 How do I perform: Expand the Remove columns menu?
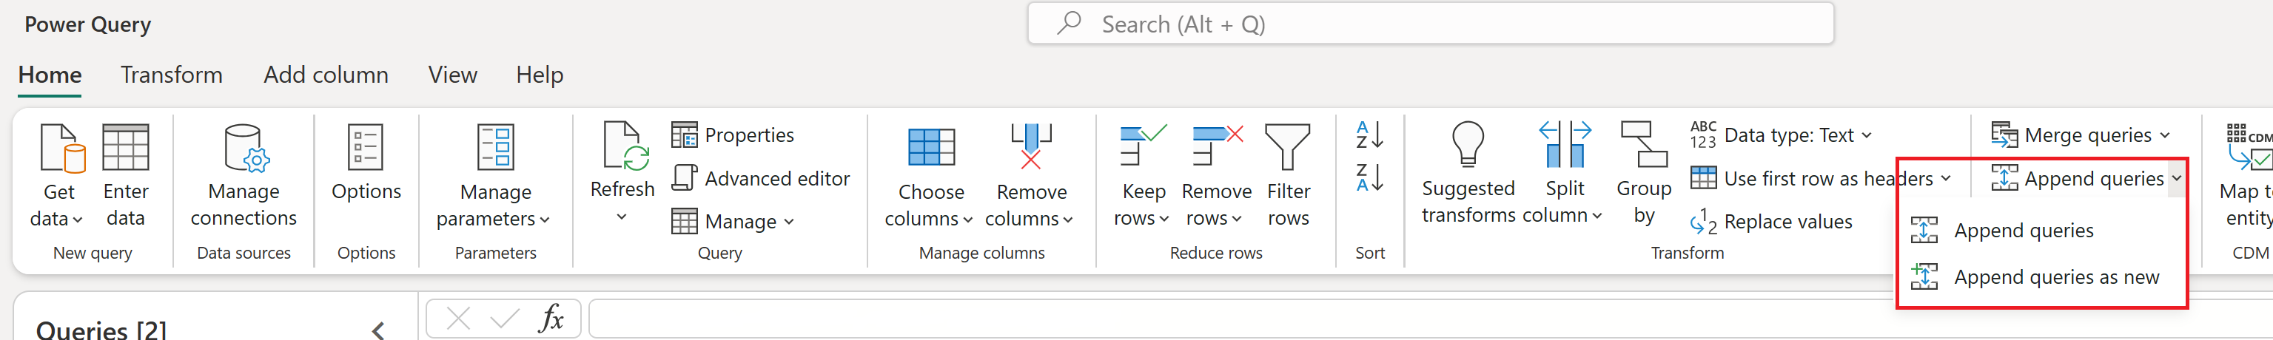1068,220
